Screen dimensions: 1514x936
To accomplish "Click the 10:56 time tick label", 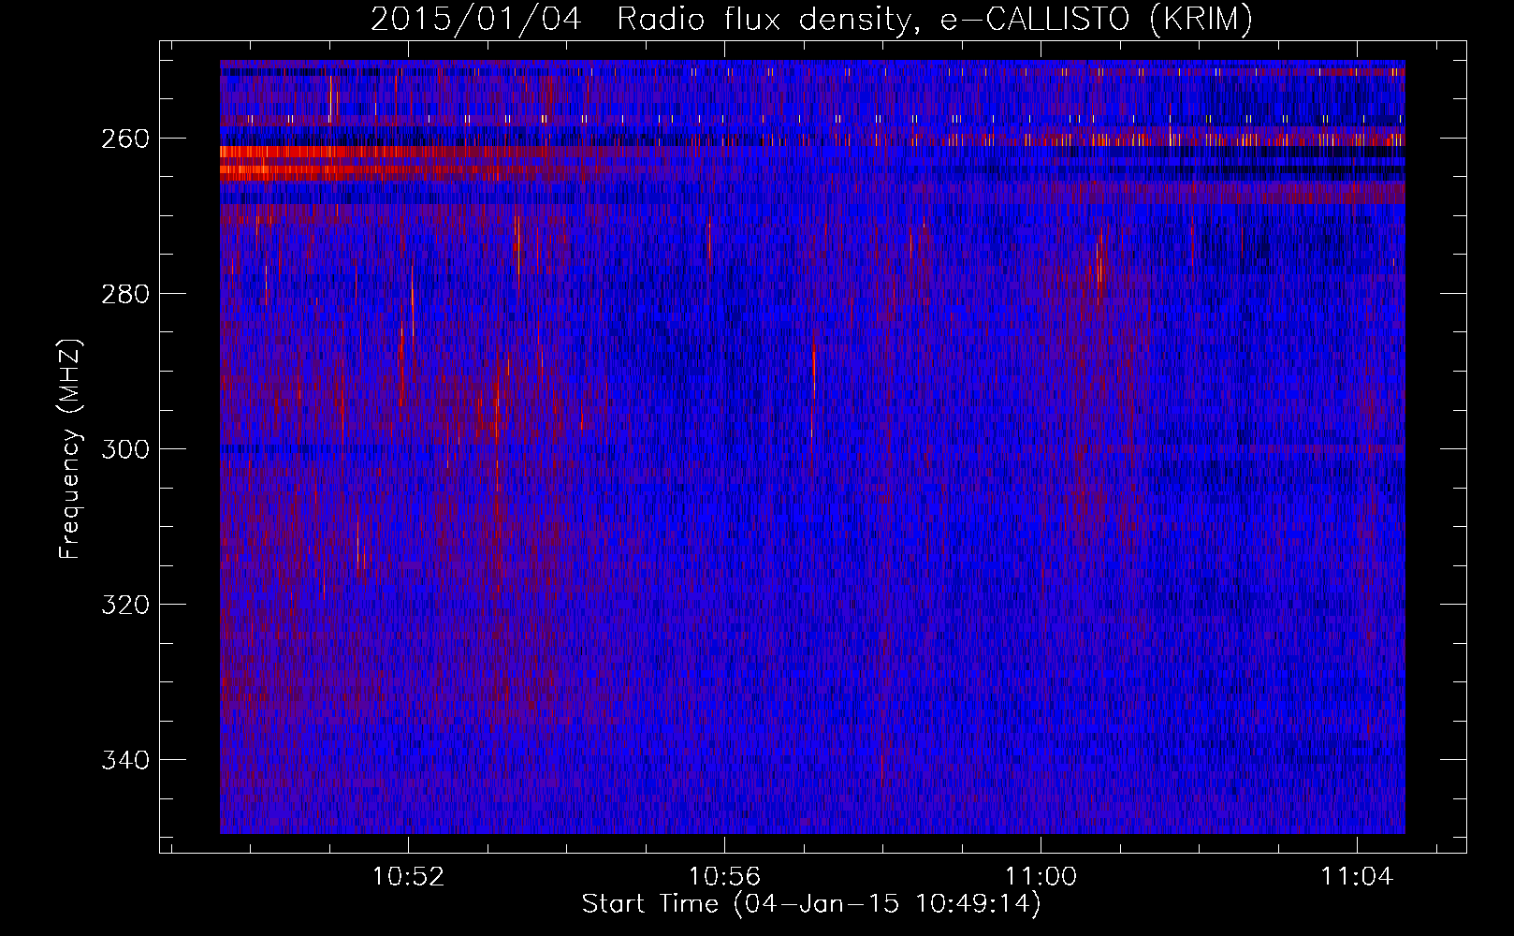I will 724,877.
